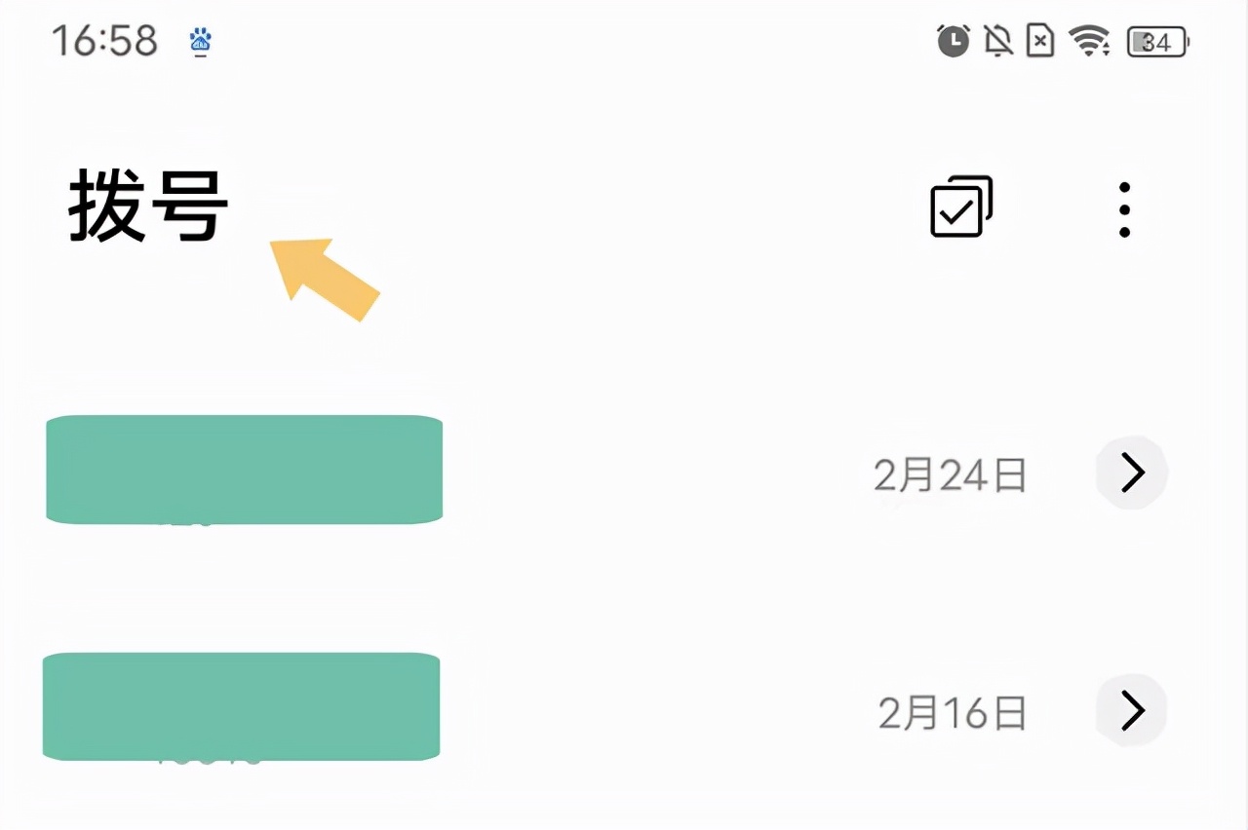1248x830 pixels.
Task: Tap the 2月24日 date label
Action: pos(950,474)
